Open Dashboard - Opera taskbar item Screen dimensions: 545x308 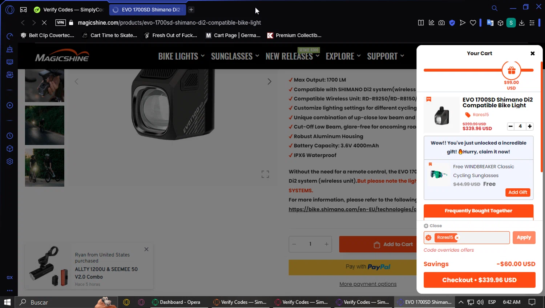point(180,302)
